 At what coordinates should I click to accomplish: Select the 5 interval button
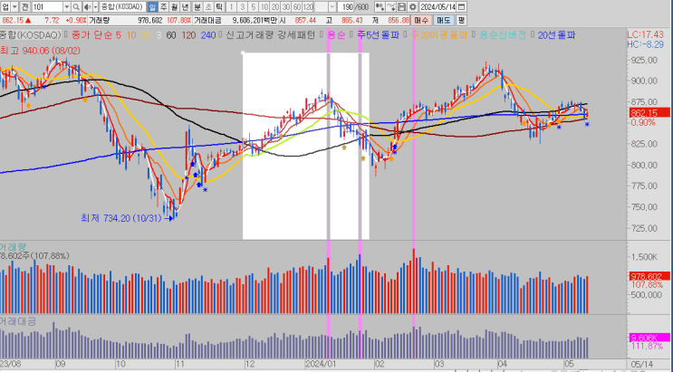(x=254, y=7)
